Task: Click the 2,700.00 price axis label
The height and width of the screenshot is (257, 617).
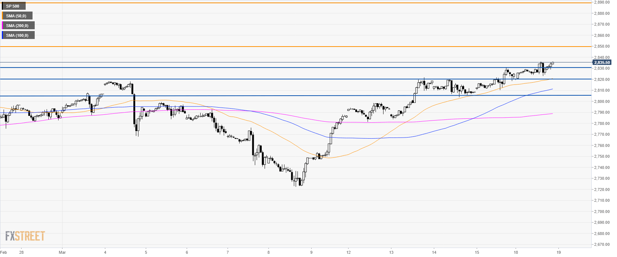Action: 602,212
